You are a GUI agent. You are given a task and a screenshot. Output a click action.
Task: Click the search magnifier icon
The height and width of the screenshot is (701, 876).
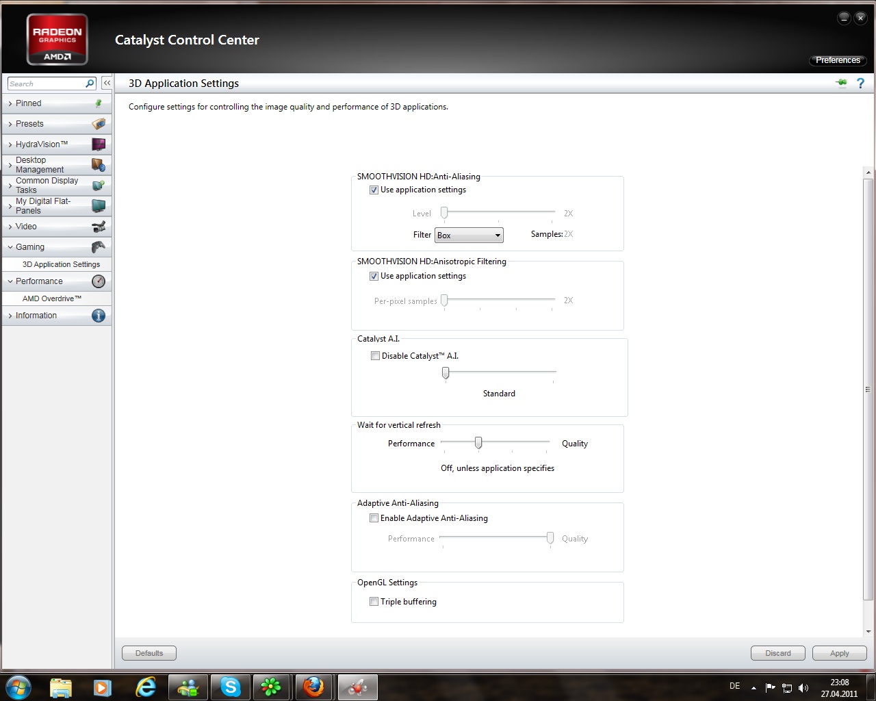[x=90, y=84]
